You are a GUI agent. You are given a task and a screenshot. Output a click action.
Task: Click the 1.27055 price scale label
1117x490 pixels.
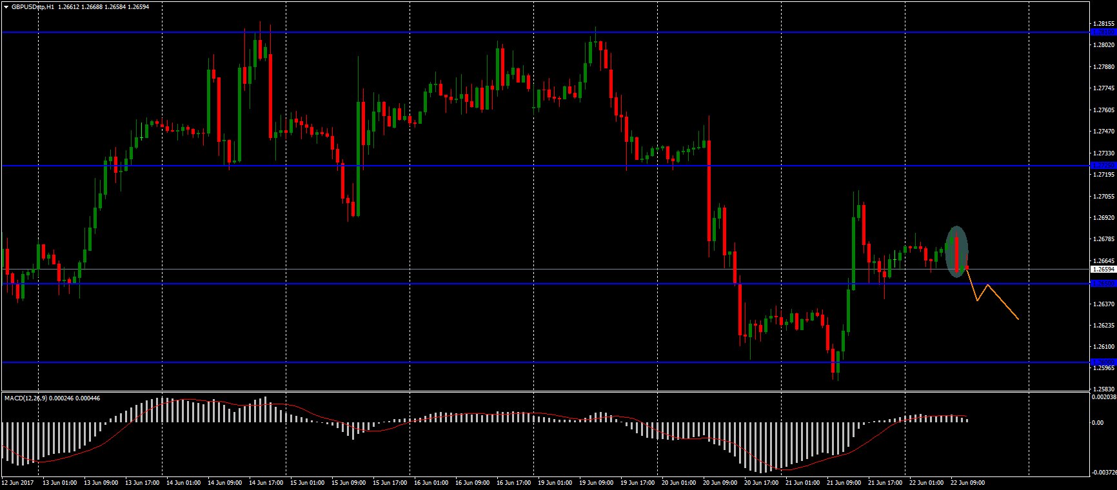(x=1104, y=196)
